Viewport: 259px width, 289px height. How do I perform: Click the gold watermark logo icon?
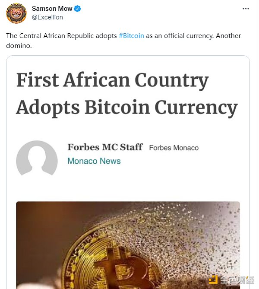213,279
